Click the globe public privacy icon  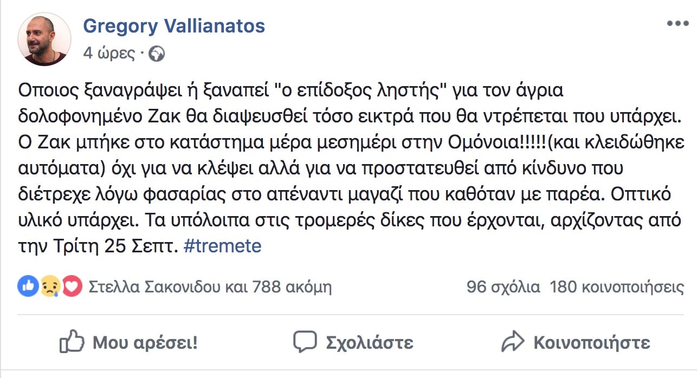156,54
